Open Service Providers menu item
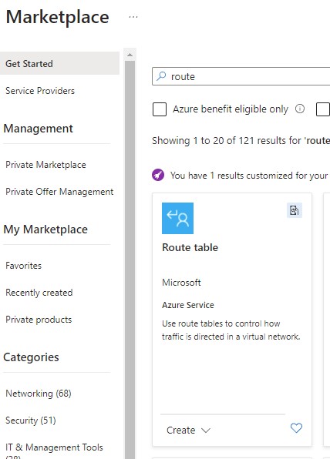The height and width of the screenshot is (459, 330). 40,91
